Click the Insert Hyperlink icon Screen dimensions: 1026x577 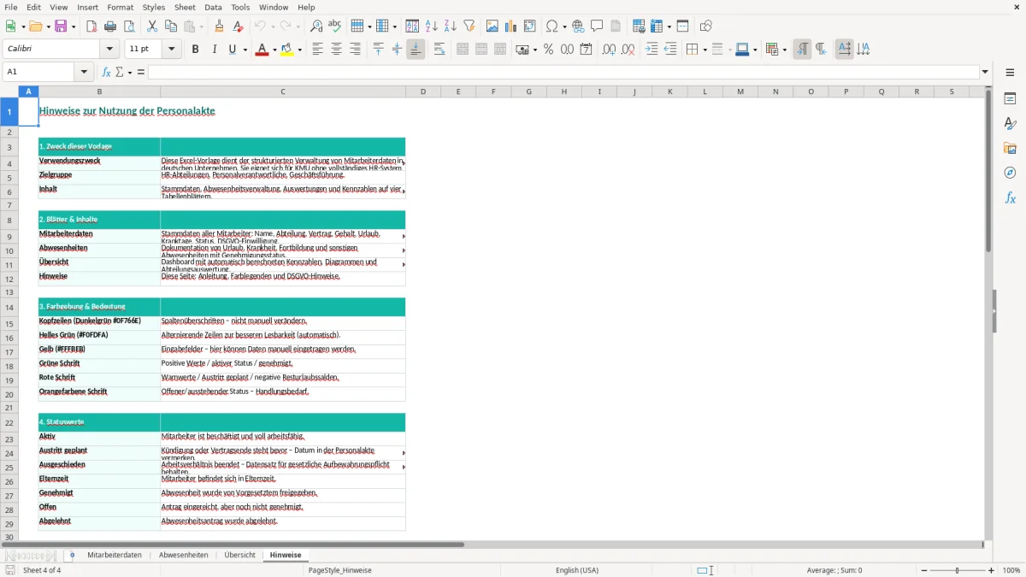(579, 26)
